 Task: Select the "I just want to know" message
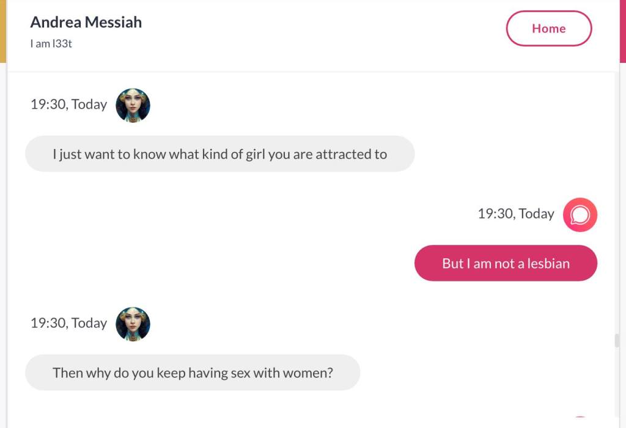coord(219,154)
